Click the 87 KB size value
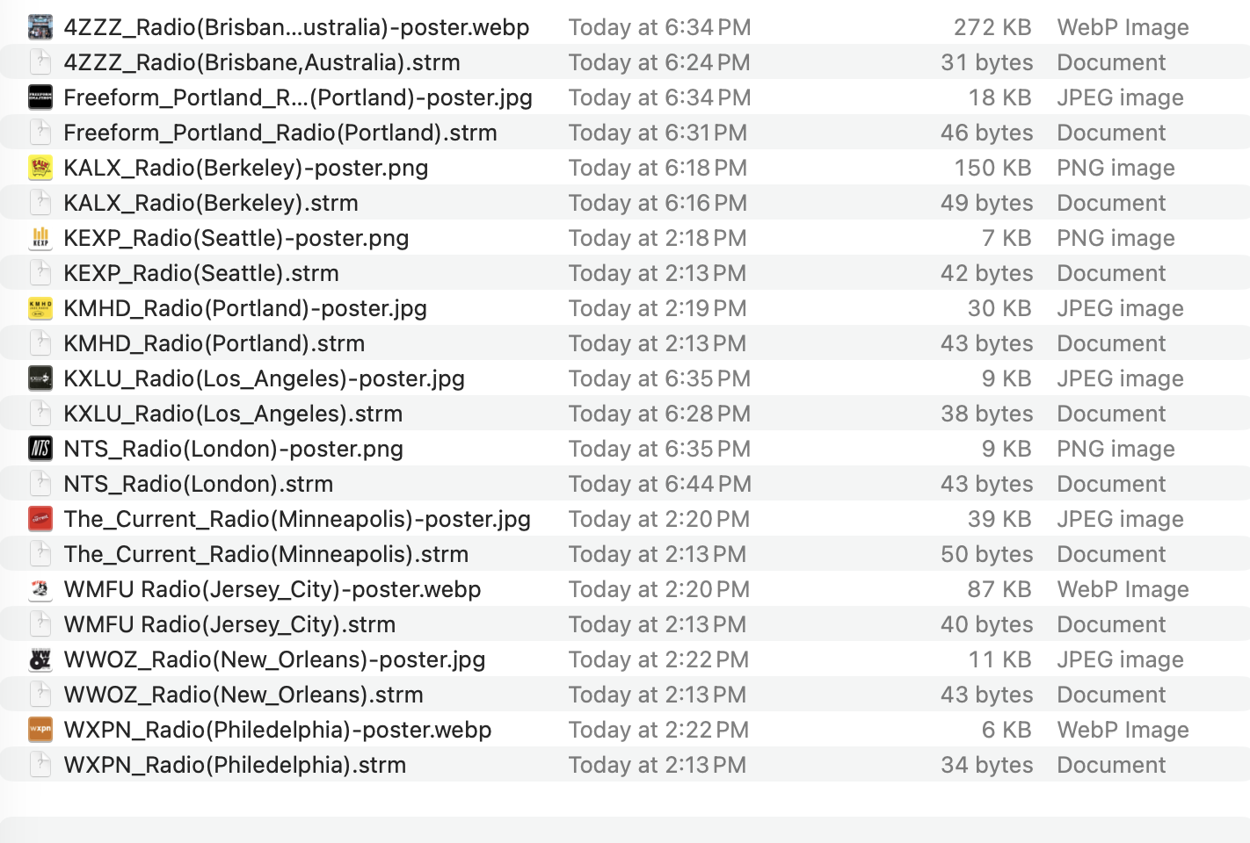This screenshot has width=1250, height=843. point(999,589)
